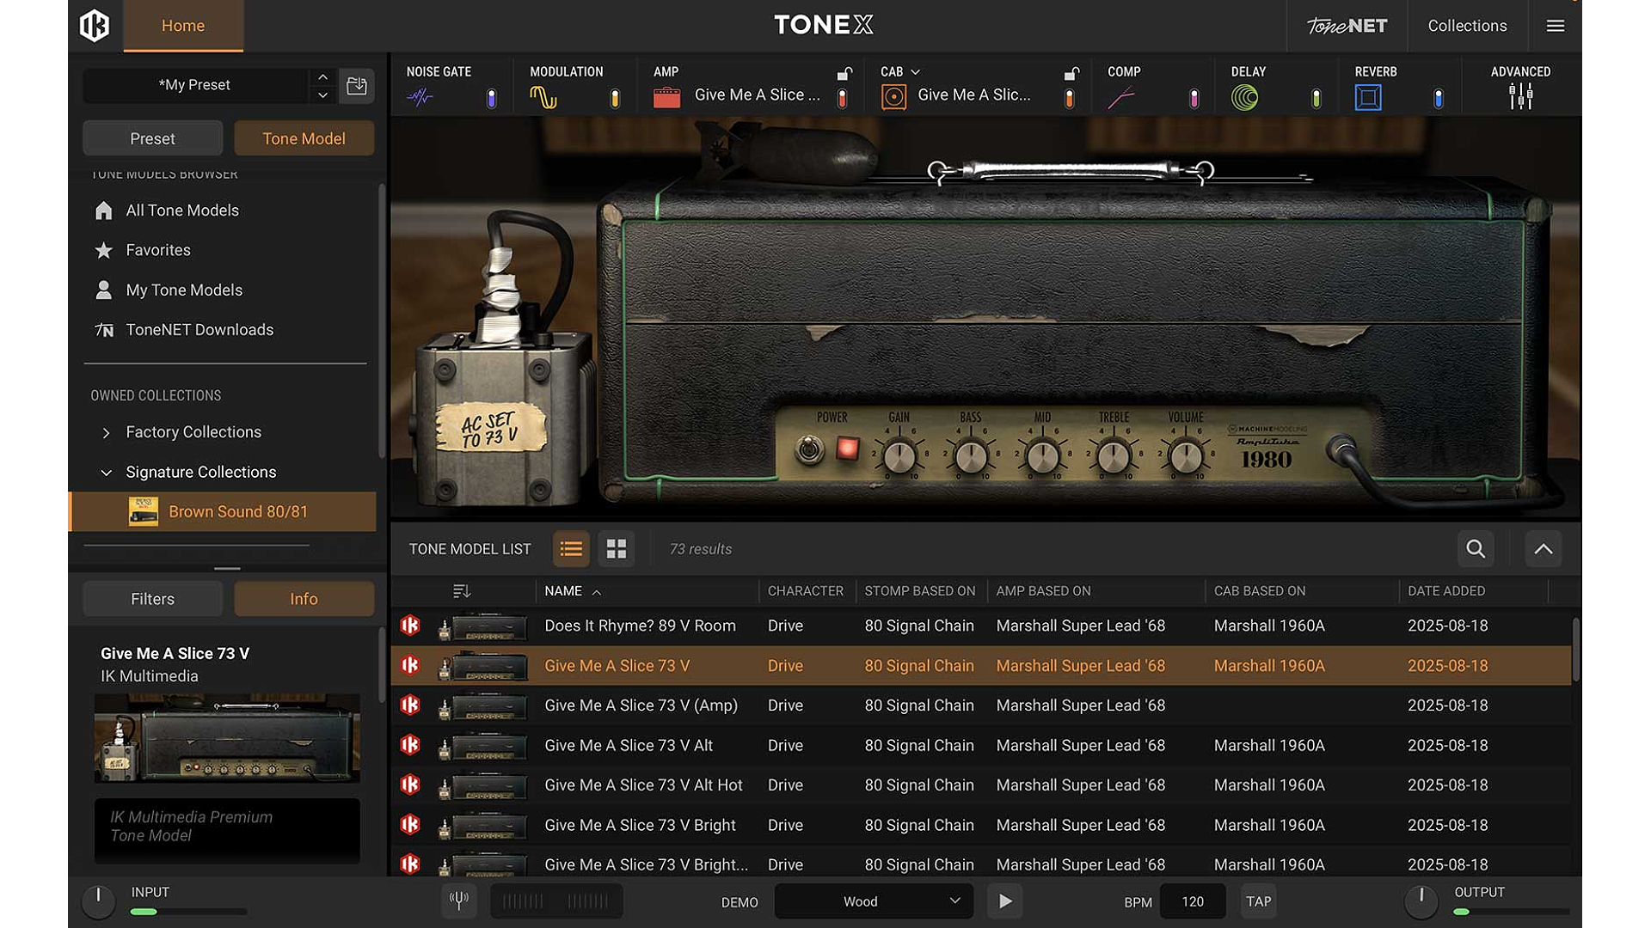Open the Advanced settings sliders icon

[x=1520, y=96]
